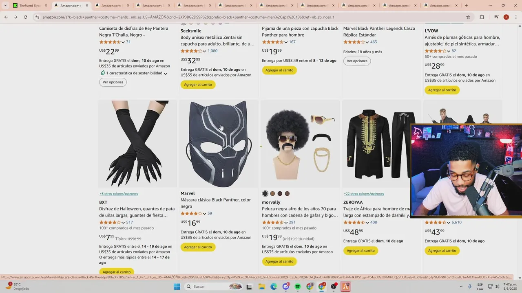
Task: Open +3 otros colores/patrones link
Action: pyautogui.click(x=119, y=194)
